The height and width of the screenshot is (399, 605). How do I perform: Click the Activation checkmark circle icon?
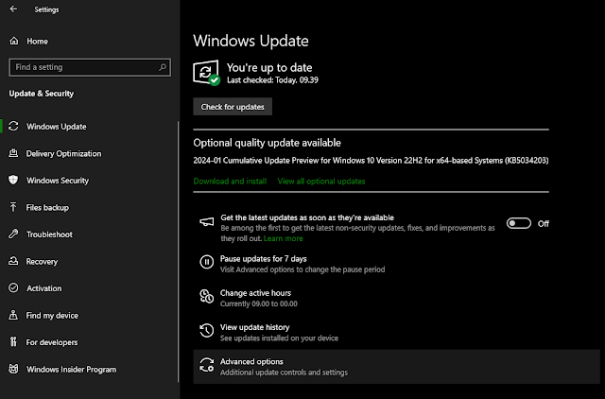tap(13, 288)
